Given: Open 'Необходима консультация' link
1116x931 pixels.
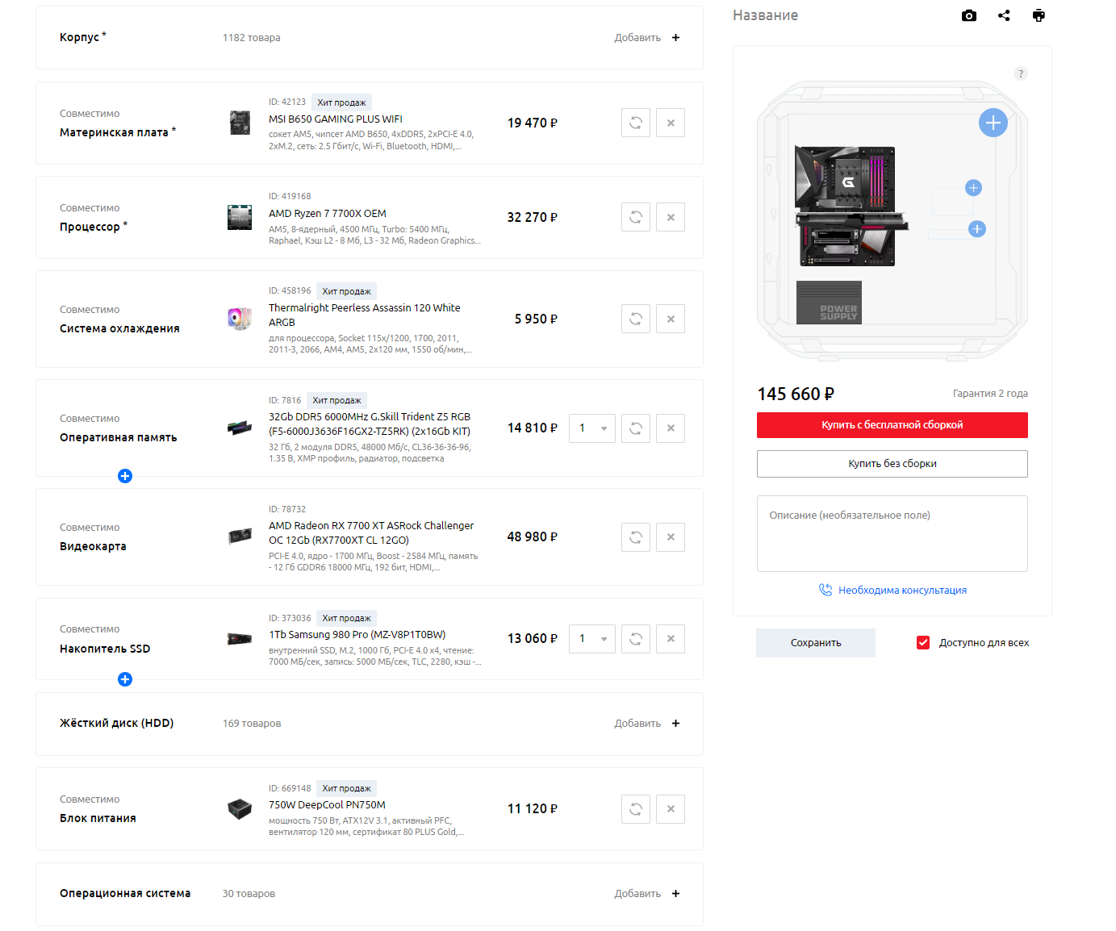Looking at the screenshot, I should point(892,591).
